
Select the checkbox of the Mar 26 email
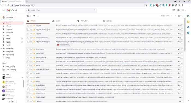point(28,42)
